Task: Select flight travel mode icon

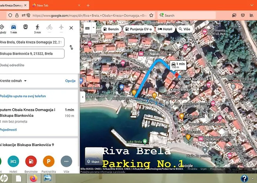Action: (61, 27)
